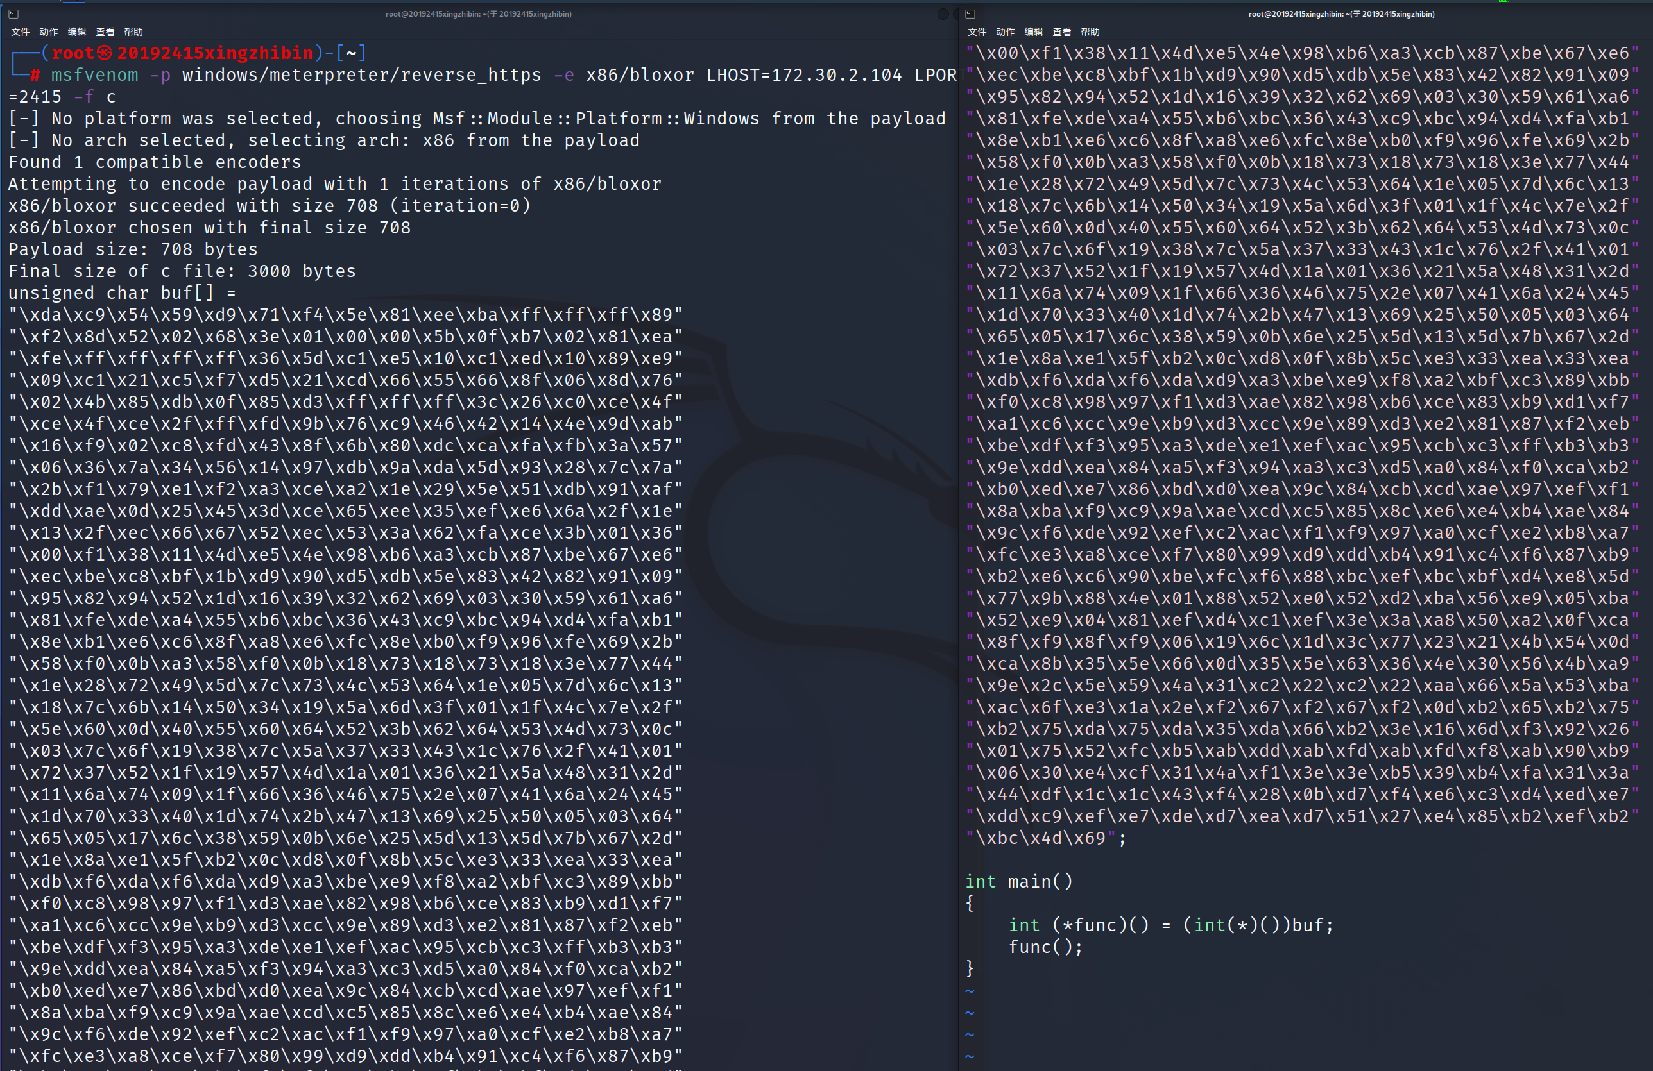
Task: Open the 文件 menu in the right terminal
Action: (x=977, y=32)
